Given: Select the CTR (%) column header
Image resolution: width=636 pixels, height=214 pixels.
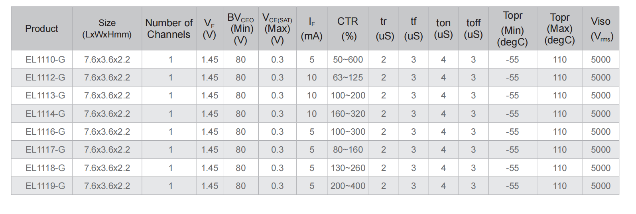Looking at the screenshot, I should (x=348, y=29).
